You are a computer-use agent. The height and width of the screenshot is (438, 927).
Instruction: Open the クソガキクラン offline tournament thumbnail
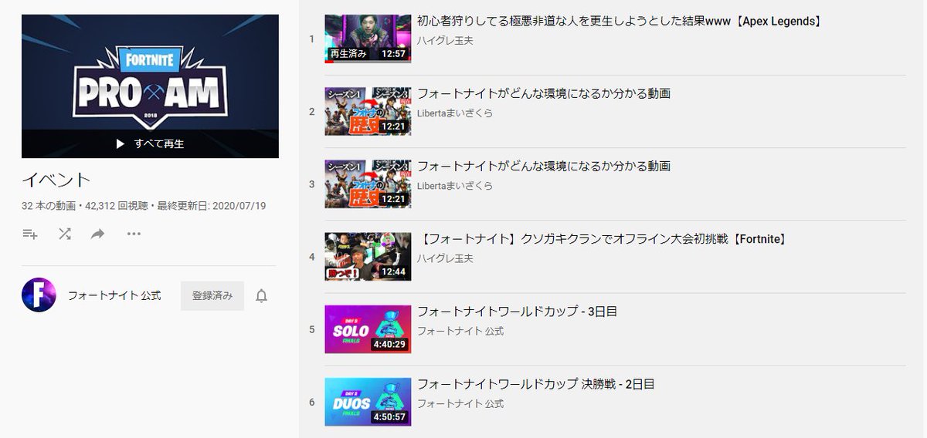(368, 256)
